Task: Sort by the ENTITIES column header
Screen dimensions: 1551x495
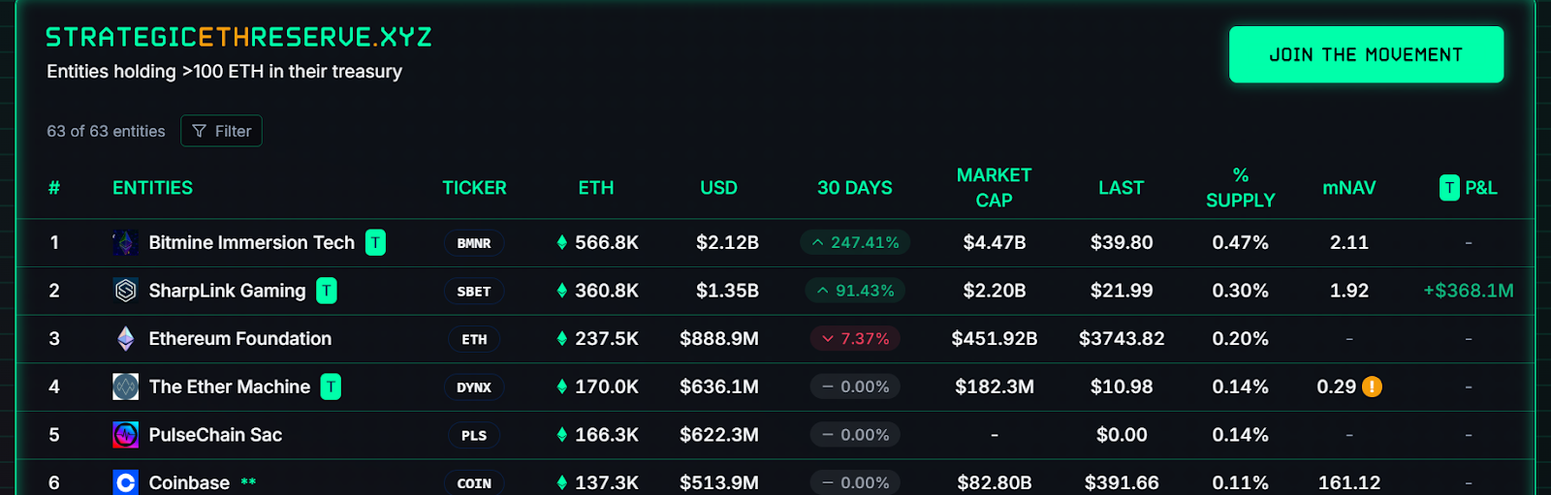Action: (152, 188)
